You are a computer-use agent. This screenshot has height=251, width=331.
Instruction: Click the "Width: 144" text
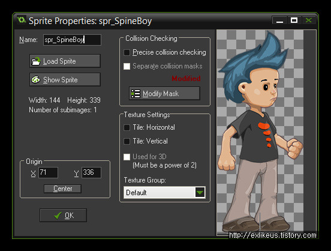point(44,100)
